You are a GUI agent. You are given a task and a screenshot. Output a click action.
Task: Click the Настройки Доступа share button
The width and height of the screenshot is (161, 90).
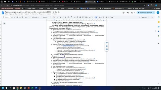click(x=145, y=13)
